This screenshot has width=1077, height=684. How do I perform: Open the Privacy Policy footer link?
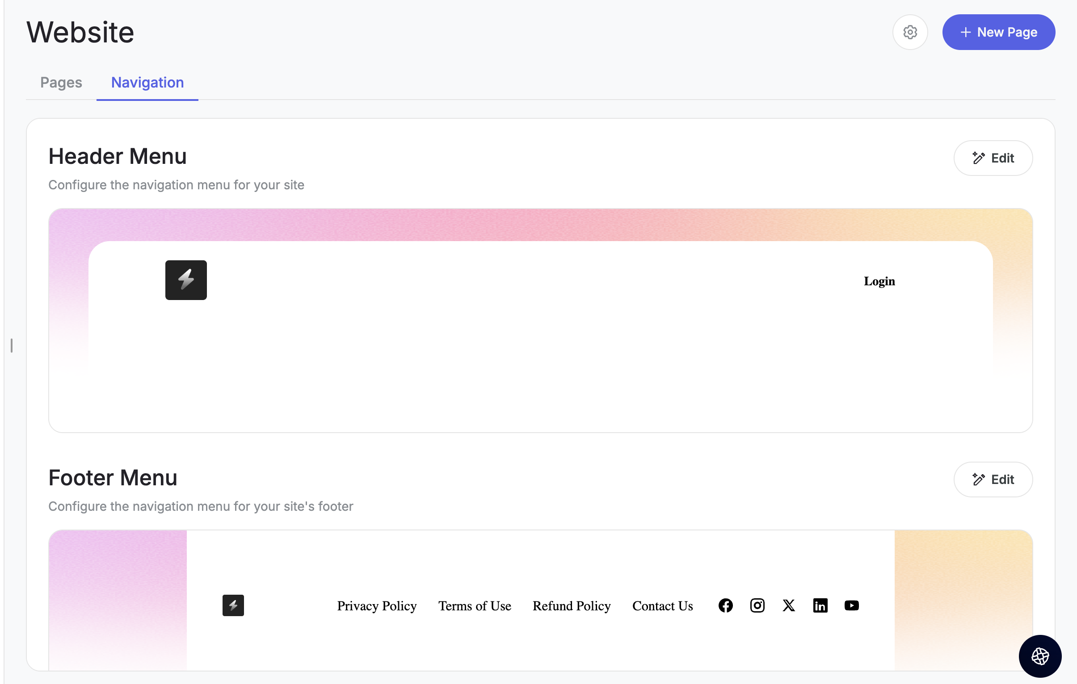pos(377,606)
